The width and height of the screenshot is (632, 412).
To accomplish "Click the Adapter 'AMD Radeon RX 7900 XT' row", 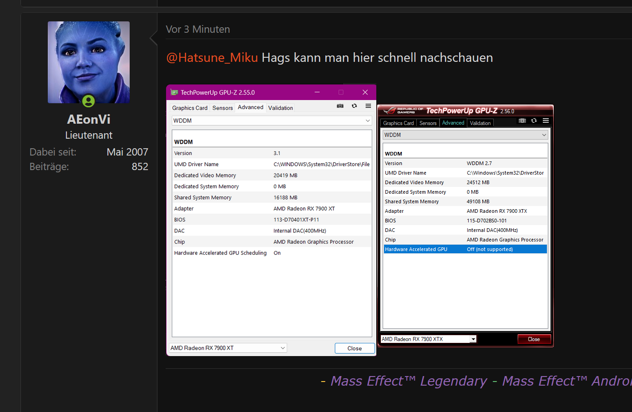I will click(x=272, y=209).
